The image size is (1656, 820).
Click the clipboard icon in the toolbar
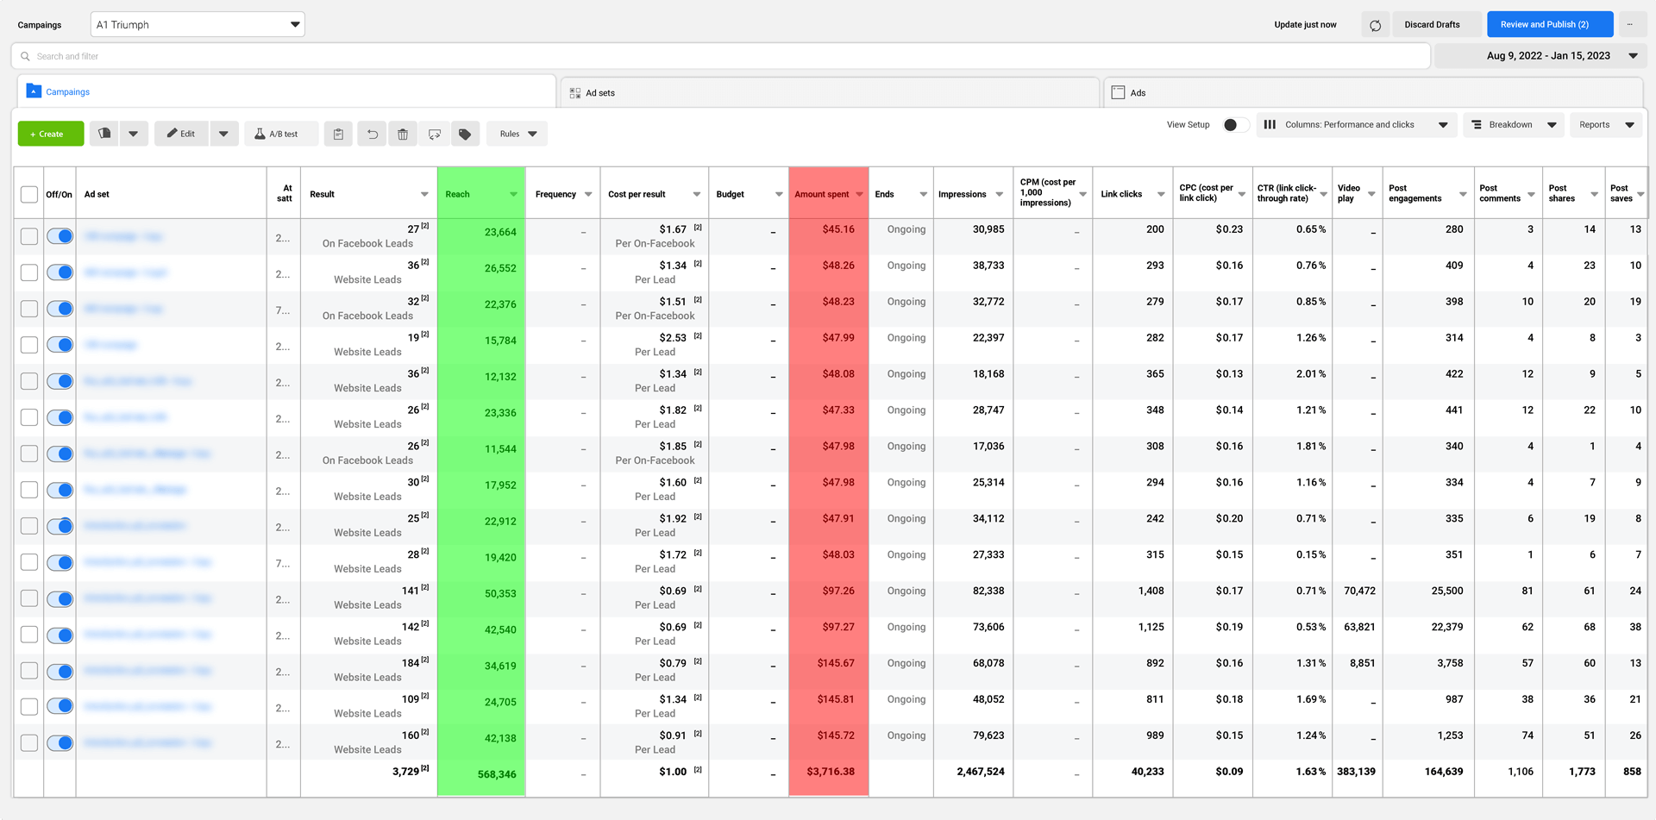(338, 134)
